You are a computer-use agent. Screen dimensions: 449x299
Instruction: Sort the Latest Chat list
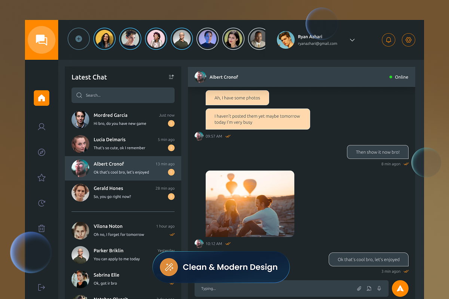[171, 77]
